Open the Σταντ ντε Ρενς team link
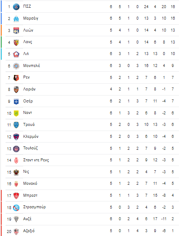This screenshot has width=179, height=236. click(36, 160)
